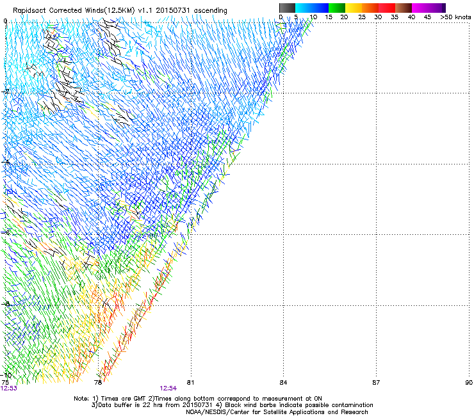Click the NOAA/NESDIS credit line

pos(277,412)
